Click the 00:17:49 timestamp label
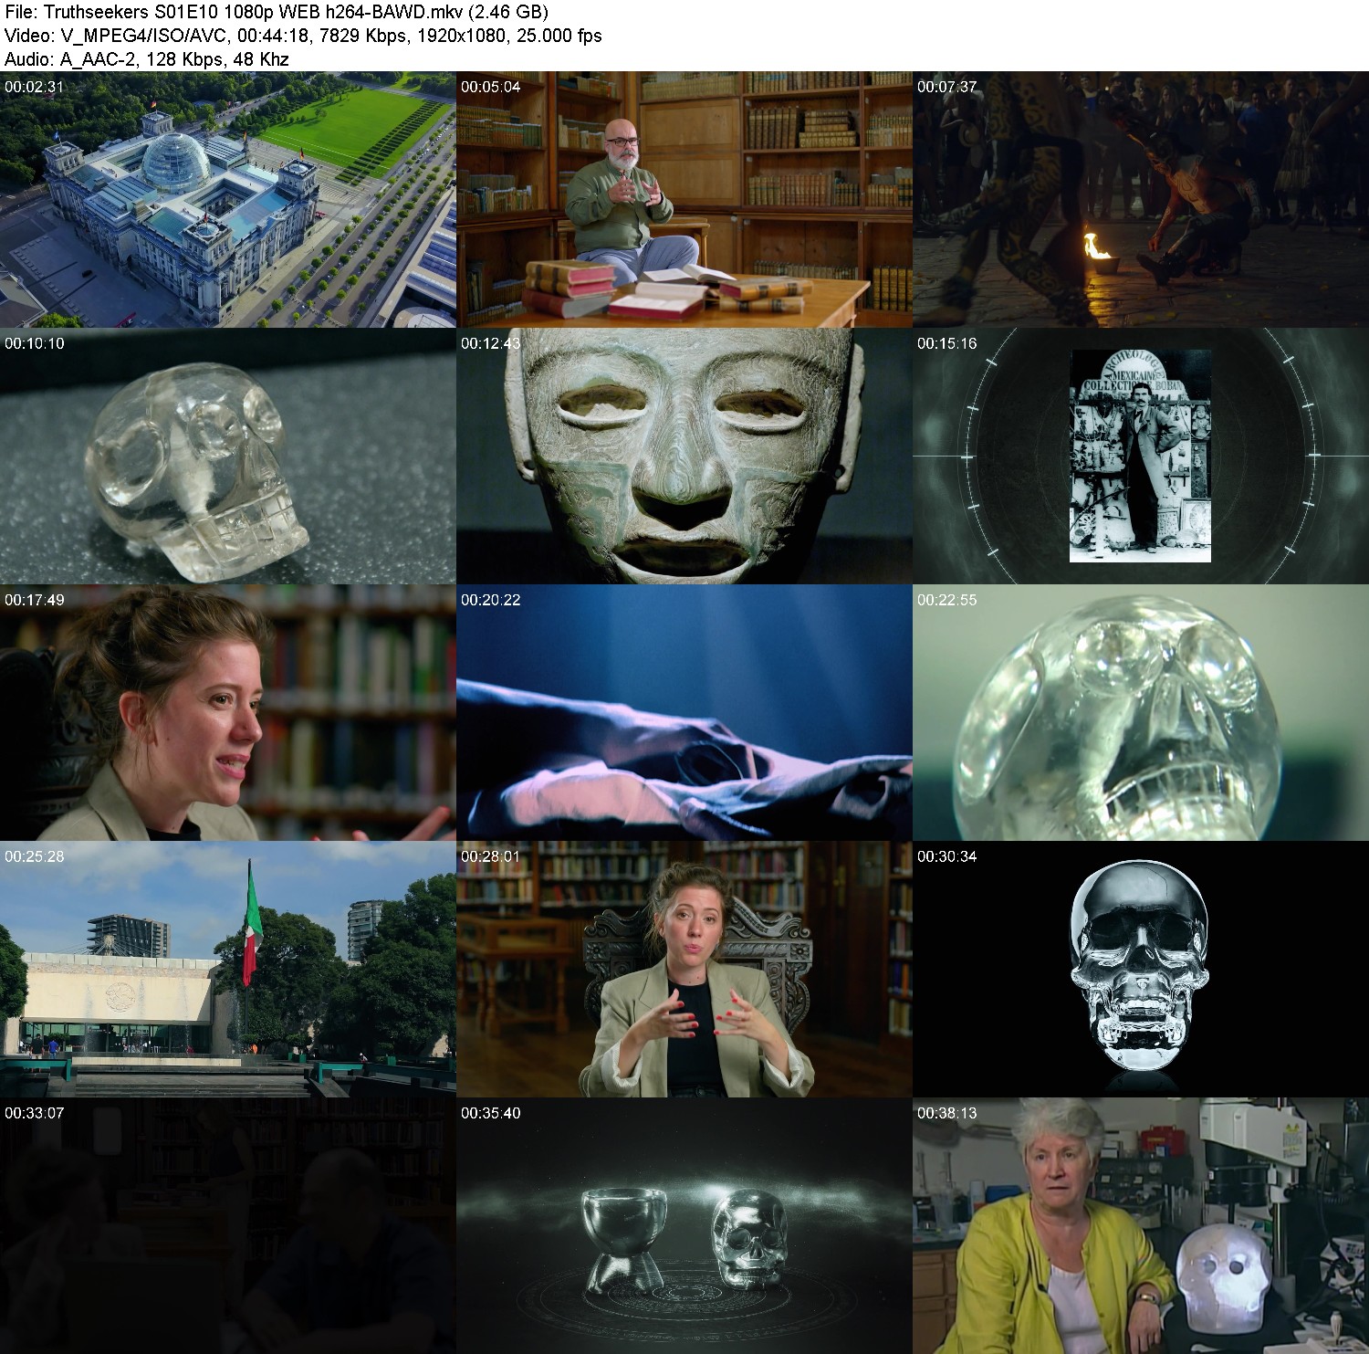 point(34,600)
